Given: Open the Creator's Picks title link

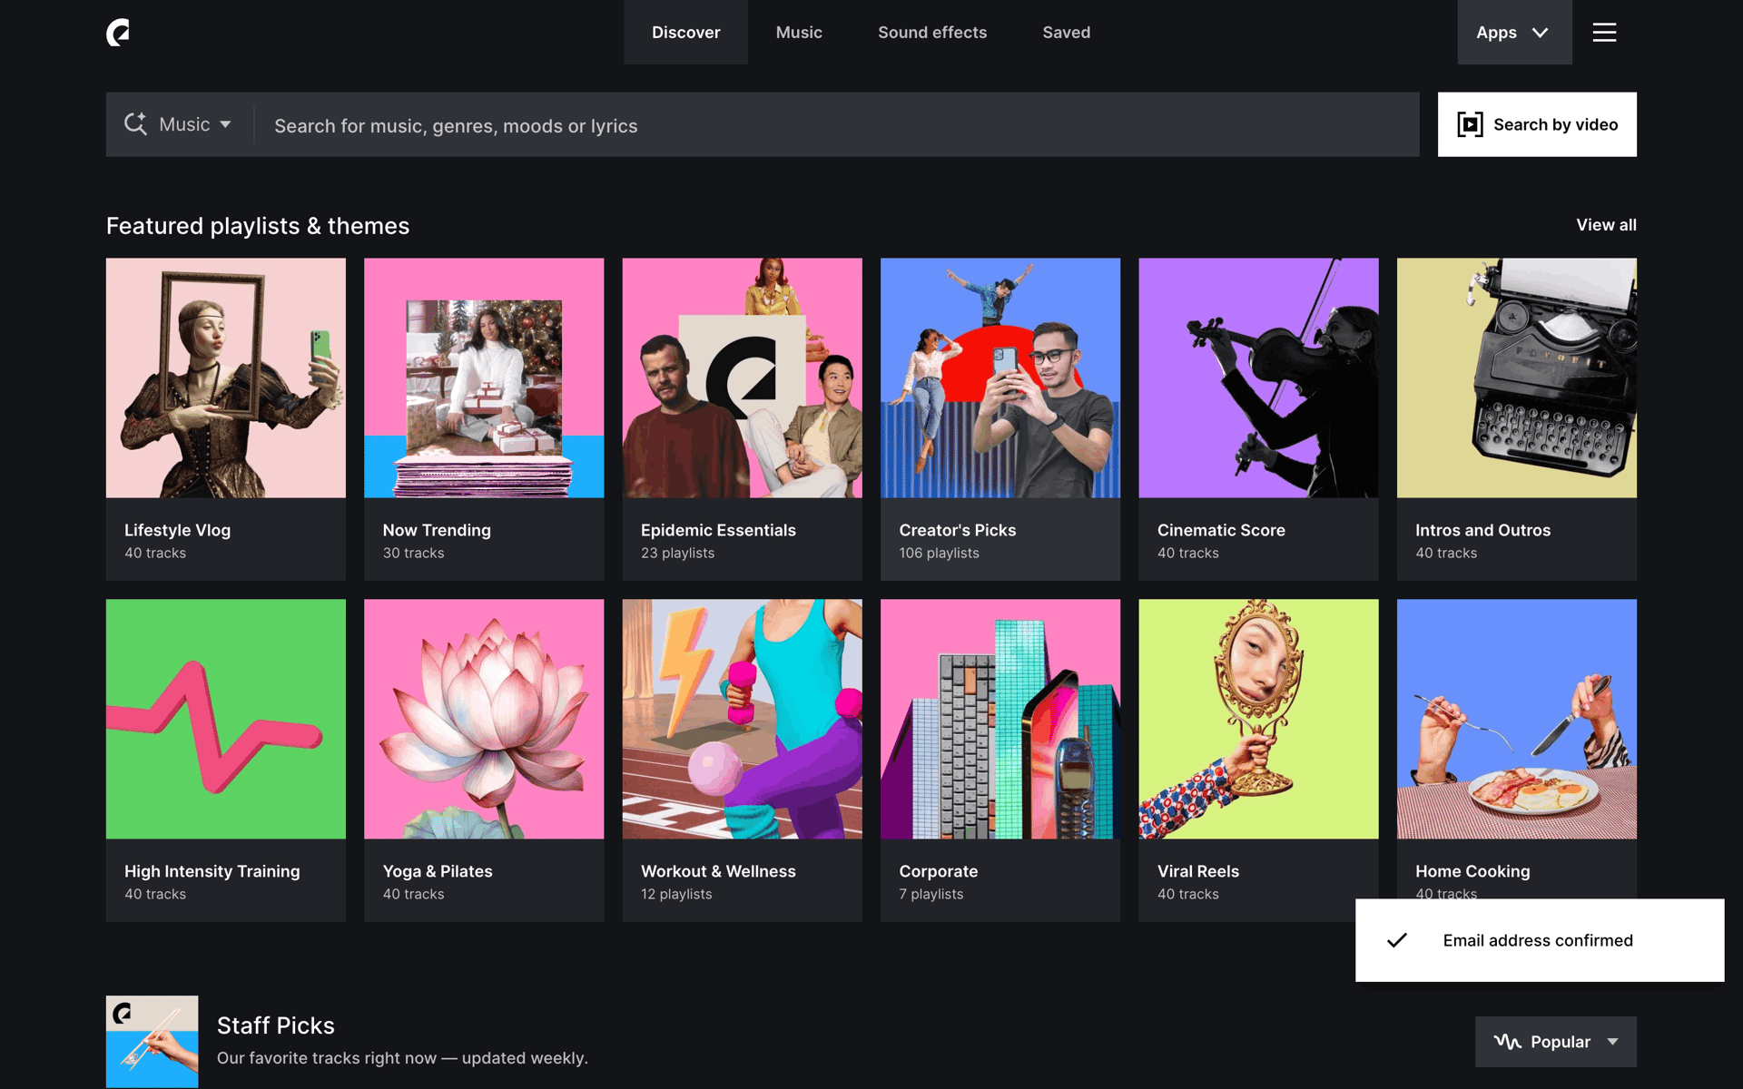Looking at the screenshot, I should pyautogui.click(x=958, y=530).
